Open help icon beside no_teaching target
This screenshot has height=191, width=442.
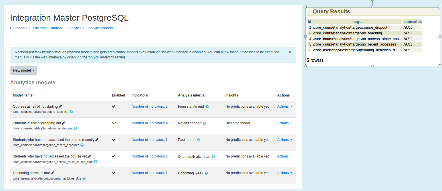(71, 112)
